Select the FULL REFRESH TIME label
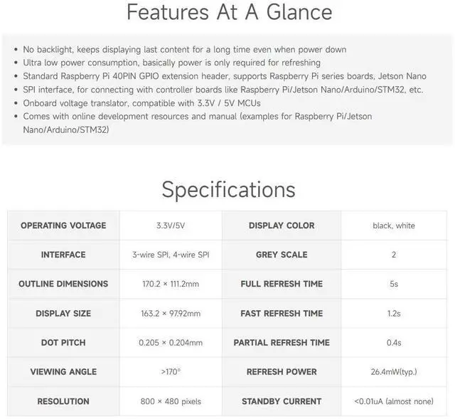Viewport: 455px width, 419px height. click(282, 284)
